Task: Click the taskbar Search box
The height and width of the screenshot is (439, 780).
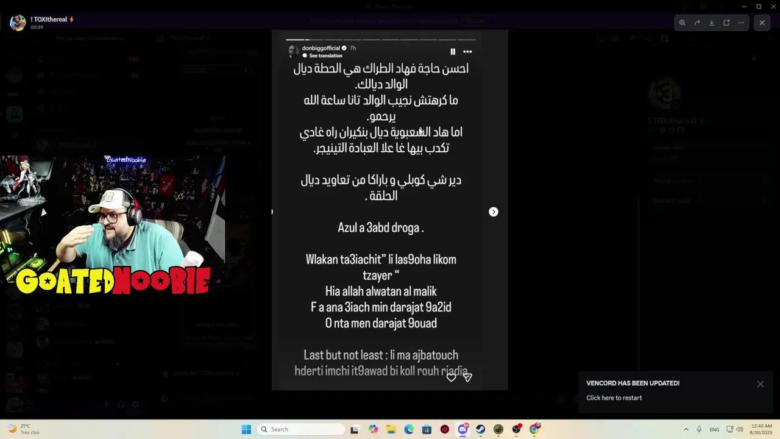Action: click(301, 429)
